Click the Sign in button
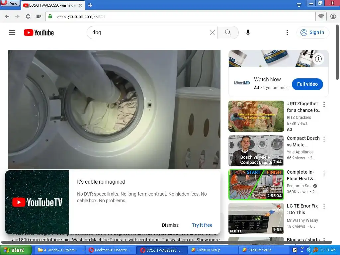This screenshot has width=340, height=255. click(312, 32)
